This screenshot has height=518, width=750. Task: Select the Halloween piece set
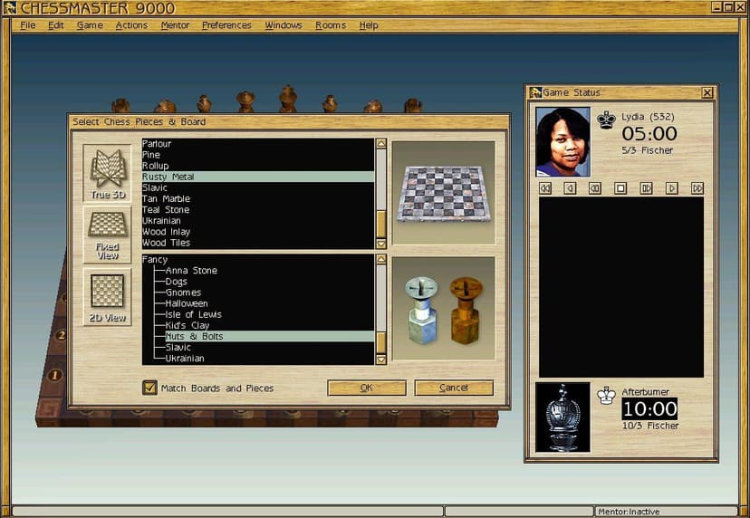187,303
